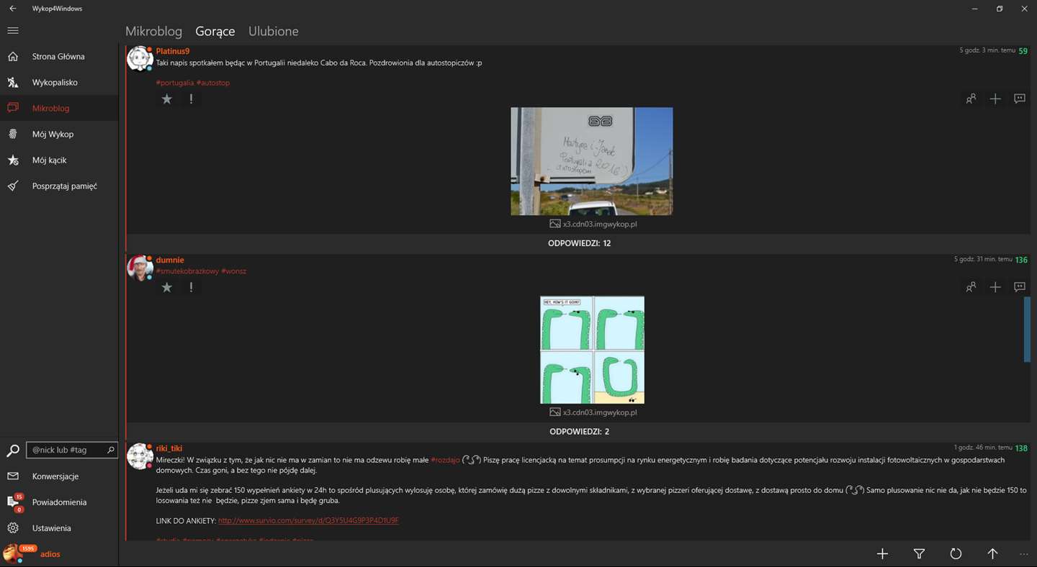Open image source link under Portugal photo
Viewport: 1037px width, 567px height.
point(593,224)
